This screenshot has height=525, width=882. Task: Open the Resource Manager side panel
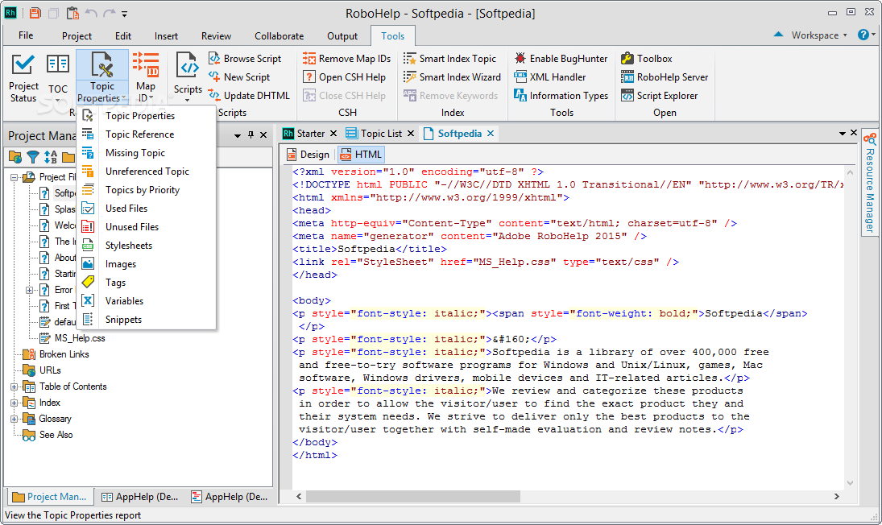[870, 184]
